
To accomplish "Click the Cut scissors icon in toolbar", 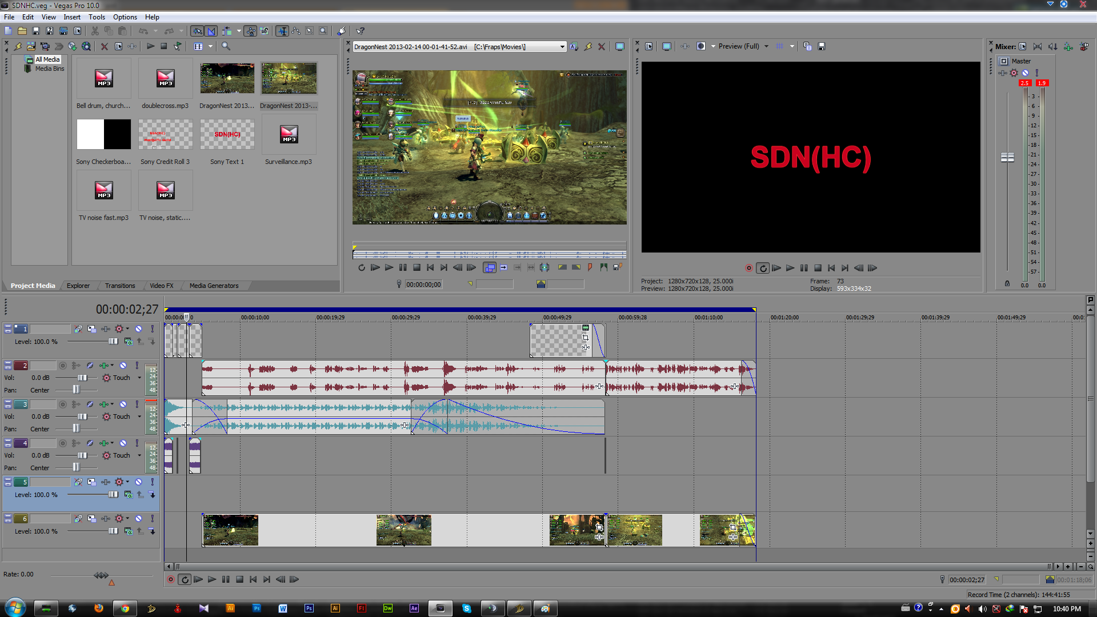I will [x=95, y=31].
